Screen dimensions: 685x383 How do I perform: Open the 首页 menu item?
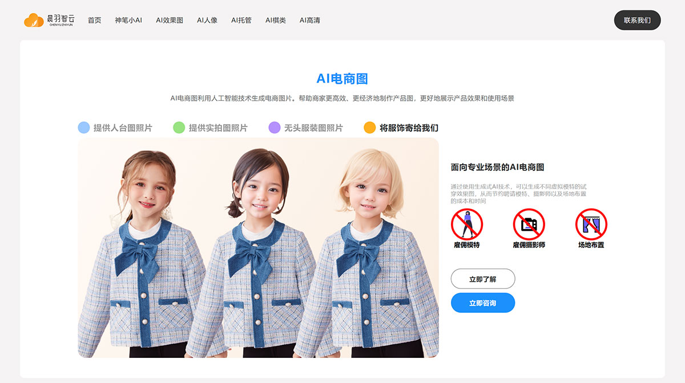(x=94, y=20)
